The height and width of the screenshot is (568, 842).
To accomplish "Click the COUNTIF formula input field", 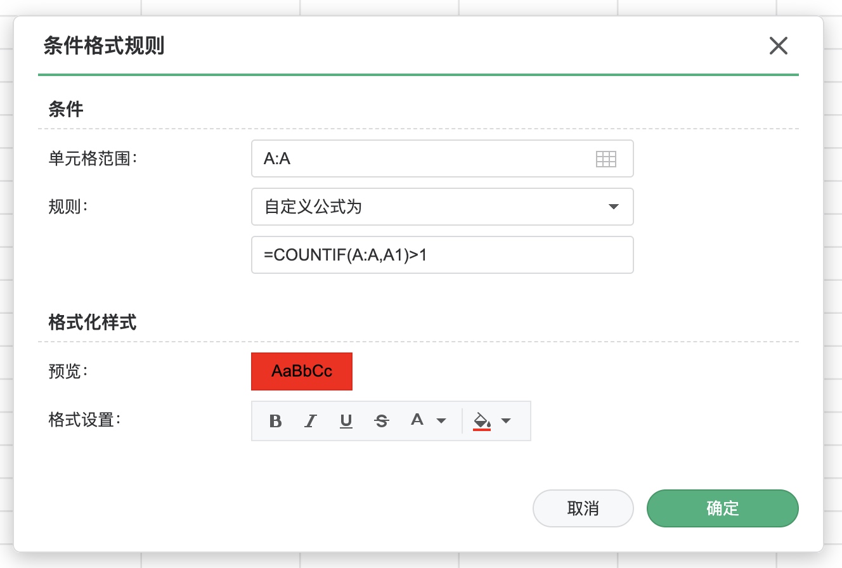I will pyautogui.click(x=443, y=255).
